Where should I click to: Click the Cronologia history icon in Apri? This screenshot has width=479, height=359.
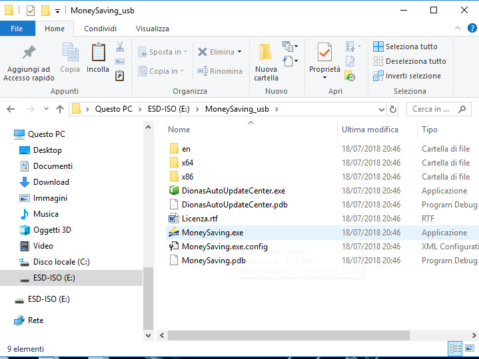[350, 76]
